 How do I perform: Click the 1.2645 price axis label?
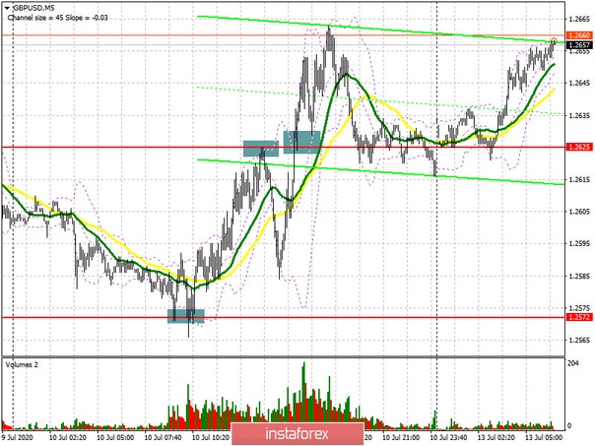[579, 83]
